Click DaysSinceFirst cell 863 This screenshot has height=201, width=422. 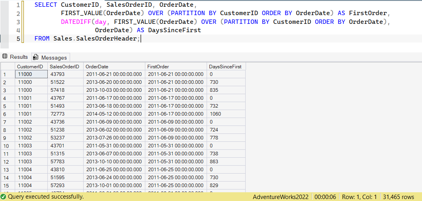pos(226,162)
